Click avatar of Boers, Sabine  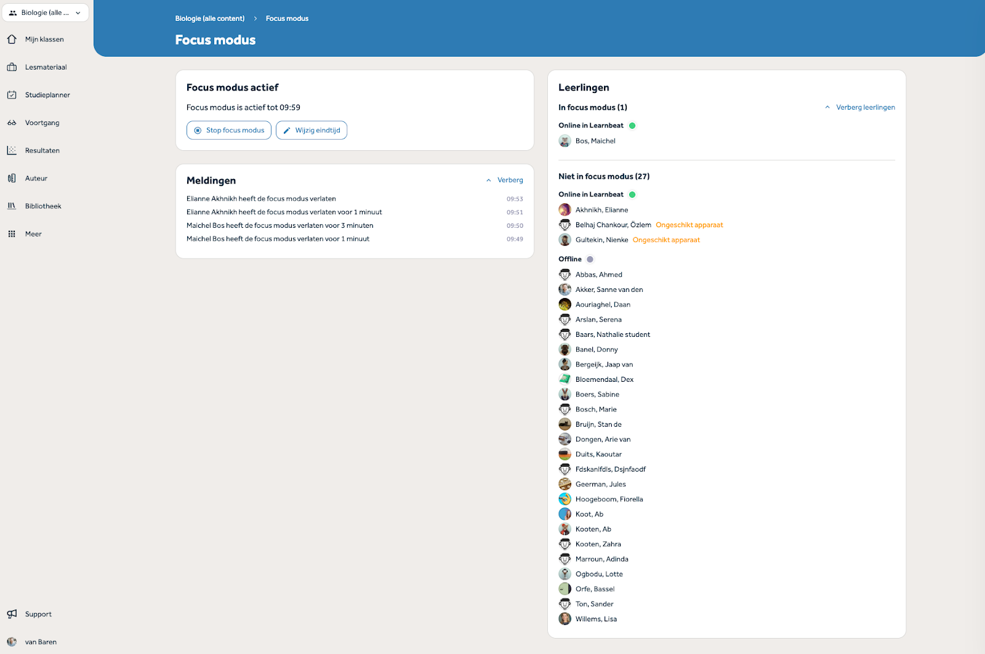pos(565,394)
